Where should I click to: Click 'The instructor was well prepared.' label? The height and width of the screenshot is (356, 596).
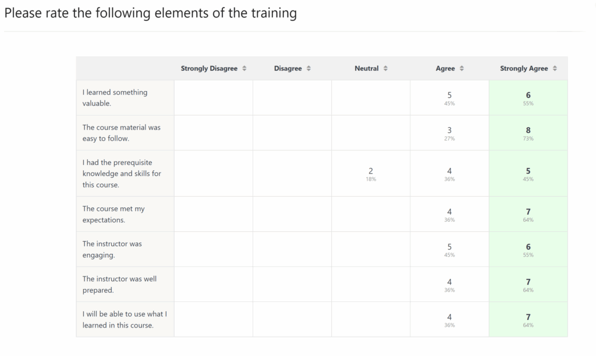coord(119,284)
